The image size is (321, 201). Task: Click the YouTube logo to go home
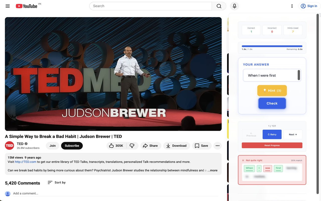point(27,6)
